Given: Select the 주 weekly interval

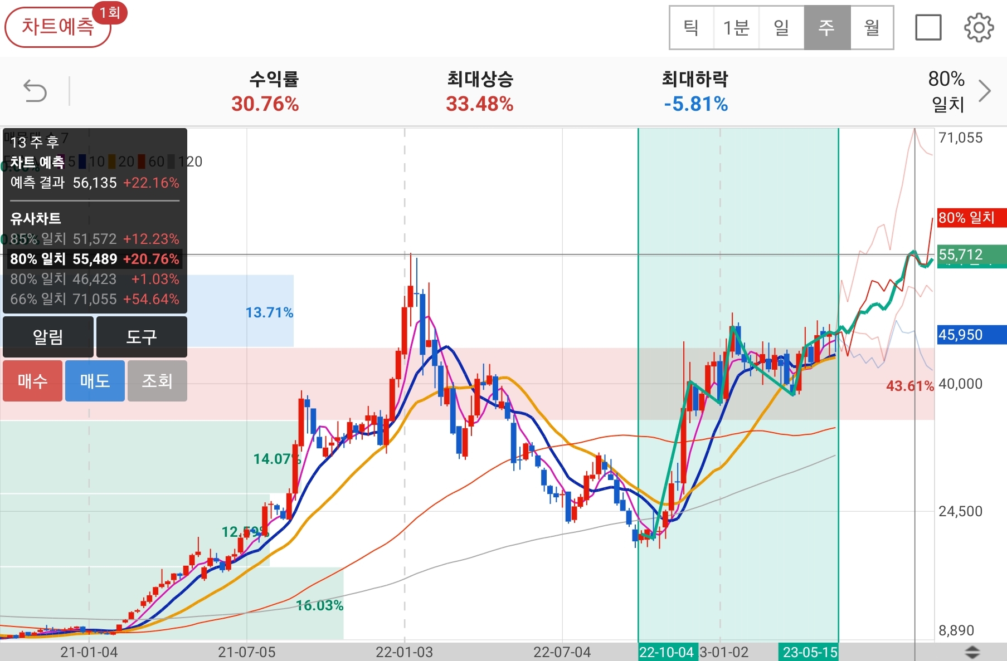Looking at the screenshot, I should pos(827,27).
